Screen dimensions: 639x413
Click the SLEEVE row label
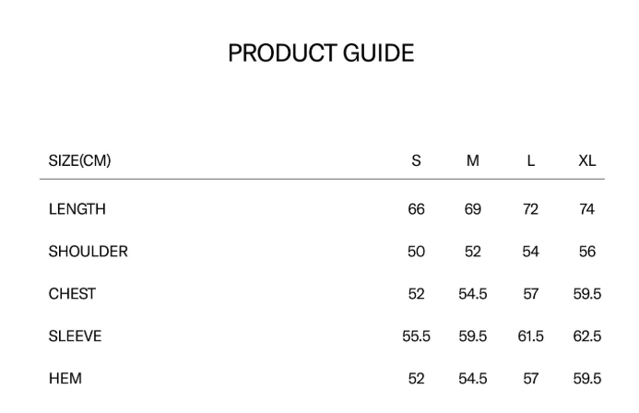coord(75,336)
